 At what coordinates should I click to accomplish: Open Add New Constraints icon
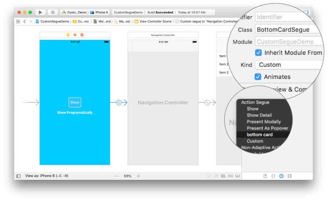pos(230,176)
